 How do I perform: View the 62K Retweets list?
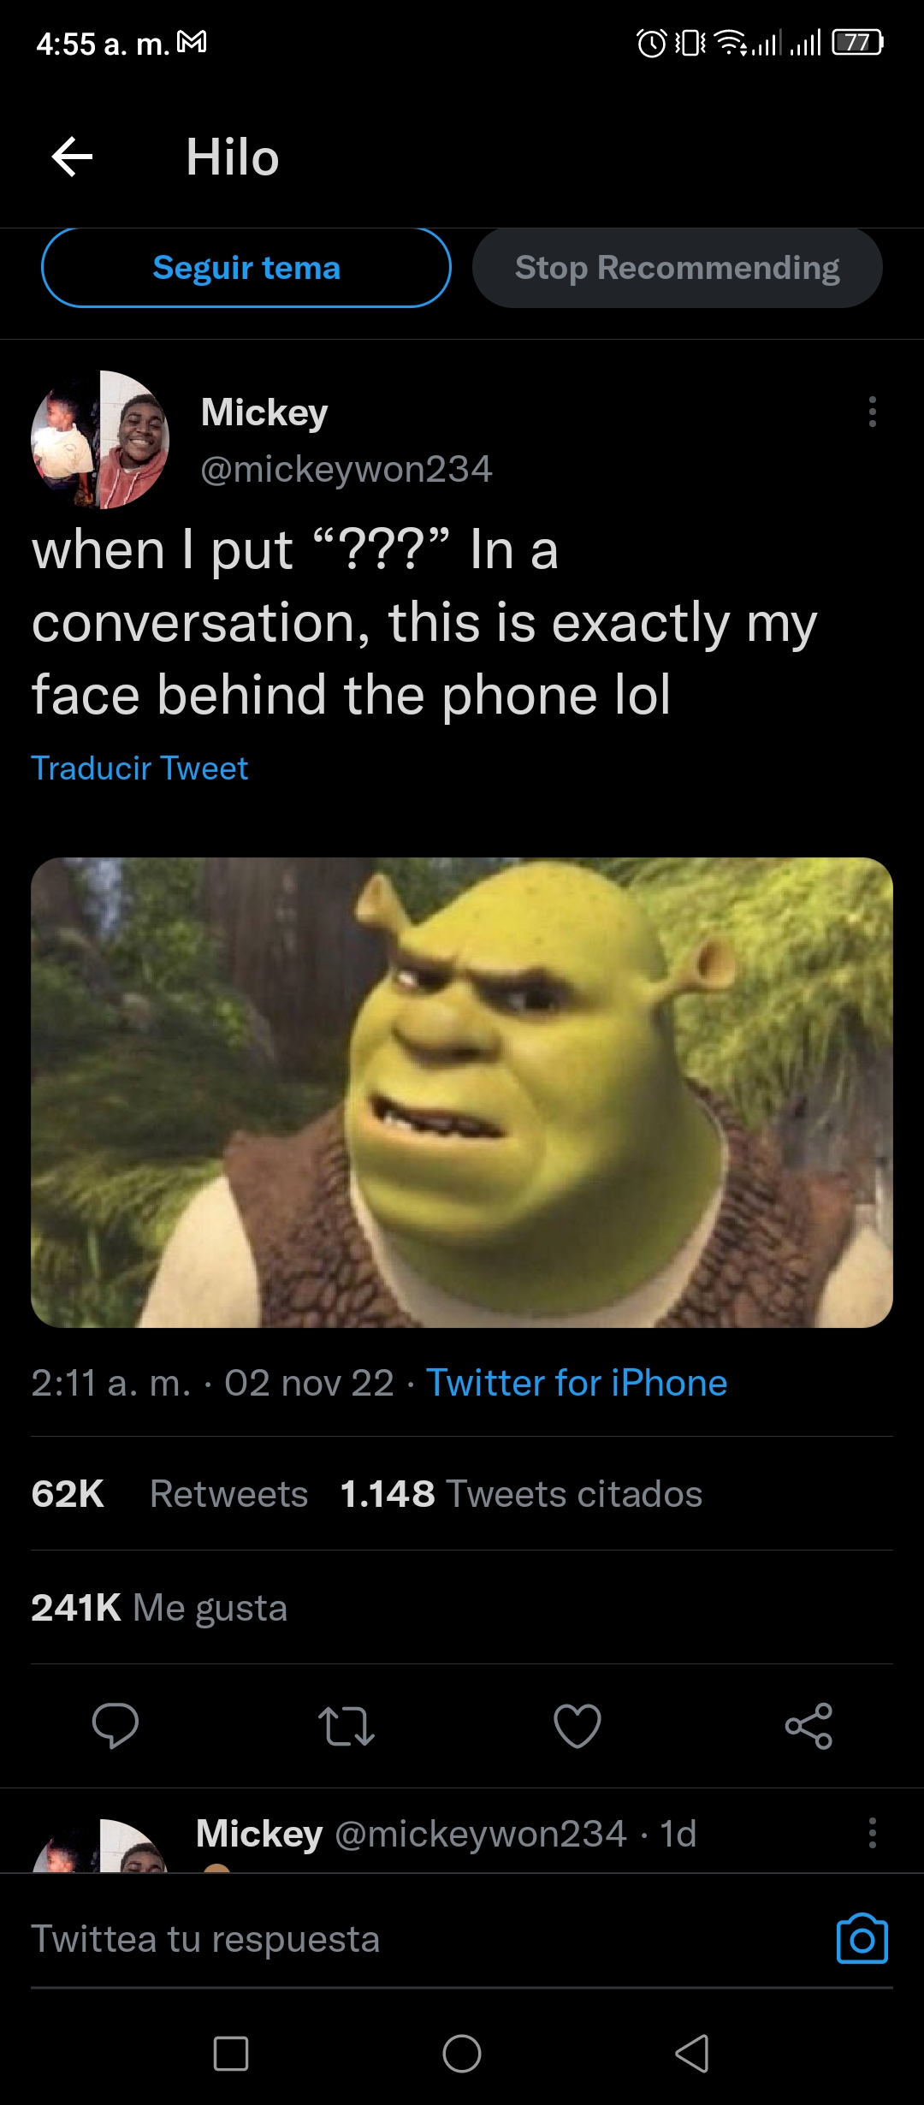(x=169, y=1494)
